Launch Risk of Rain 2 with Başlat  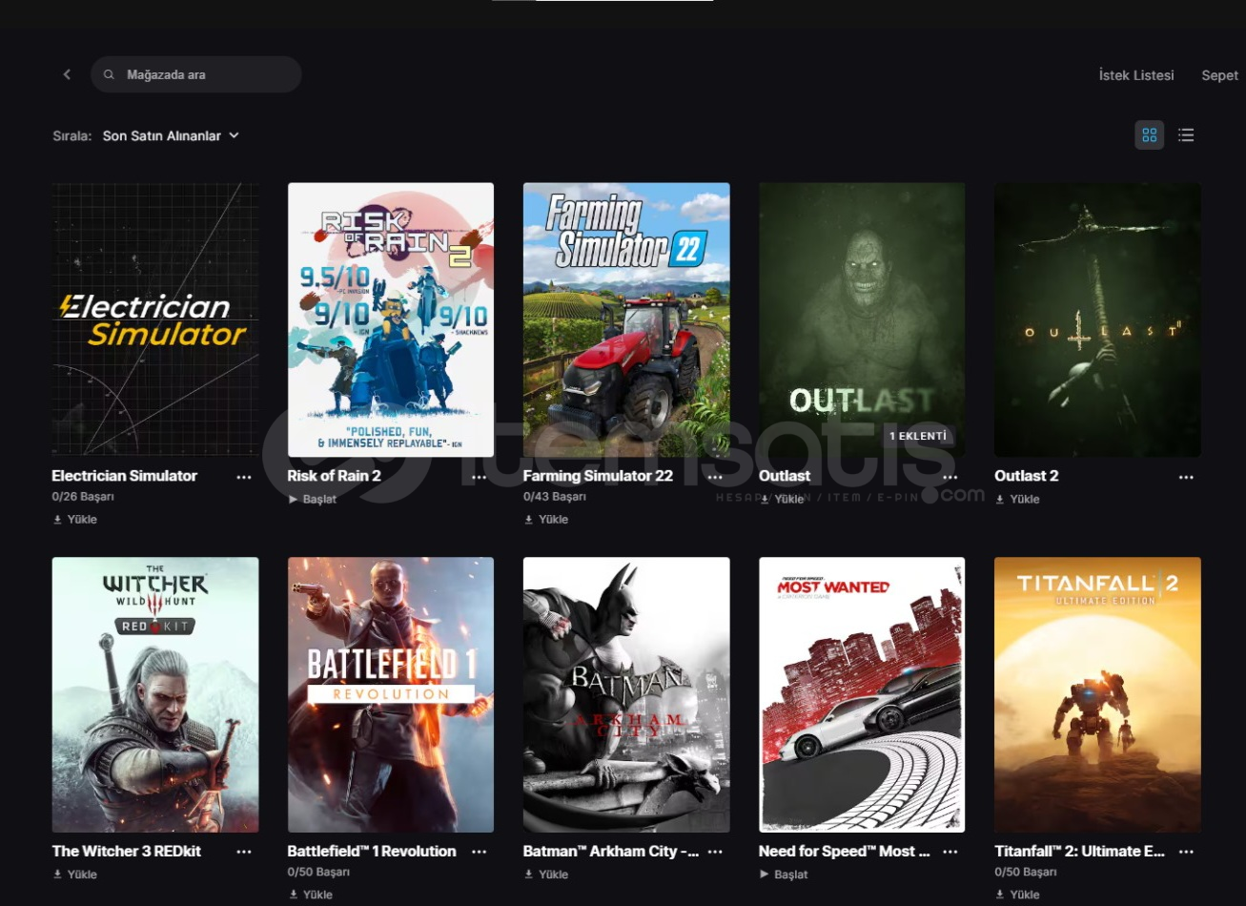pyautogui.click(x=313, y=499)
